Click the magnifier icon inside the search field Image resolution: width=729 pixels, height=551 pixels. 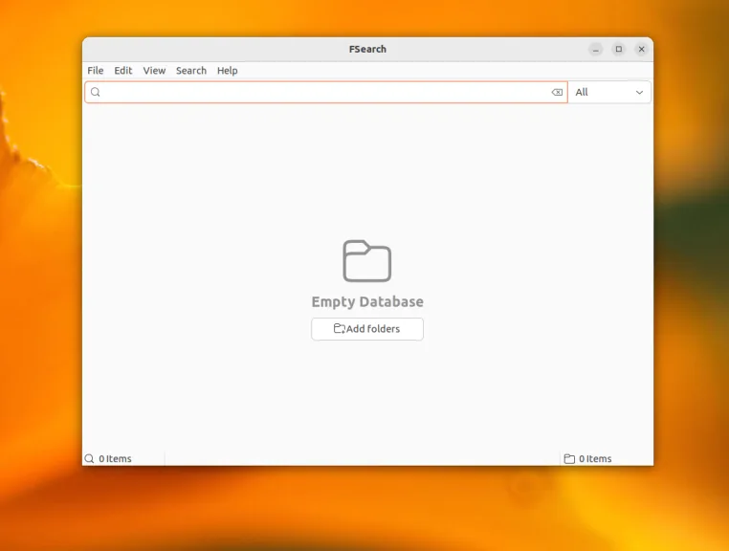96,92
